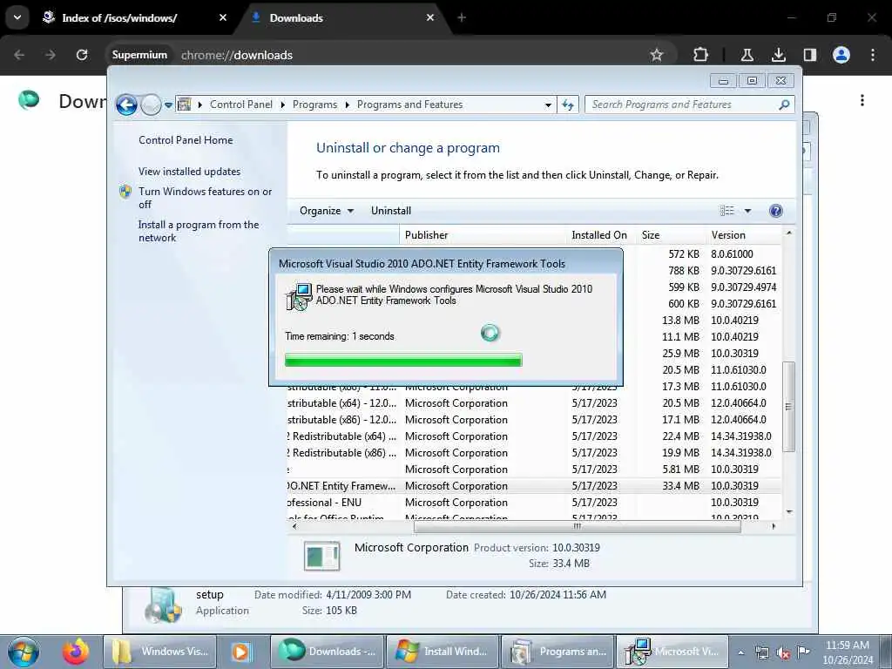Screen dimensions: 892x669
Task: Sort by the Version column header
Action: click(745, 235)
